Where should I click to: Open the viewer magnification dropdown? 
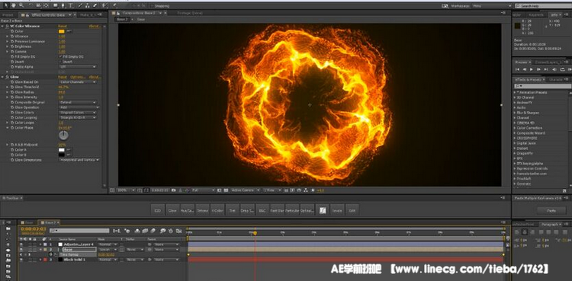click(126, 190)
